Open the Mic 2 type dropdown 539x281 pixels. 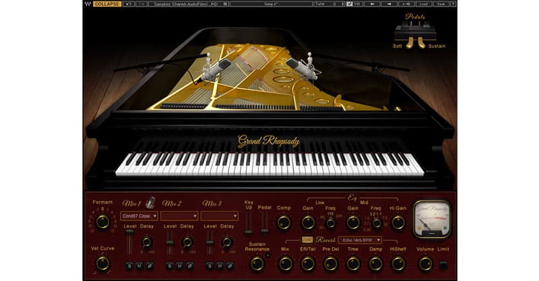(x=179, y=216)
